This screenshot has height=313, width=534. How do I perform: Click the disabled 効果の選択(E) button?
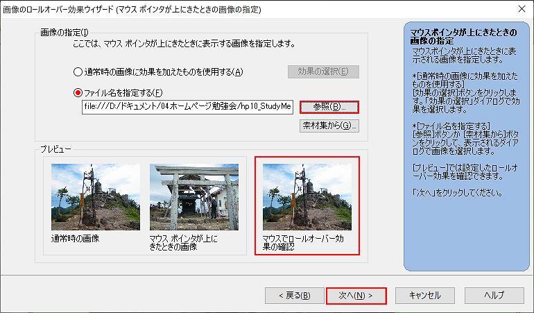(323, 71)
